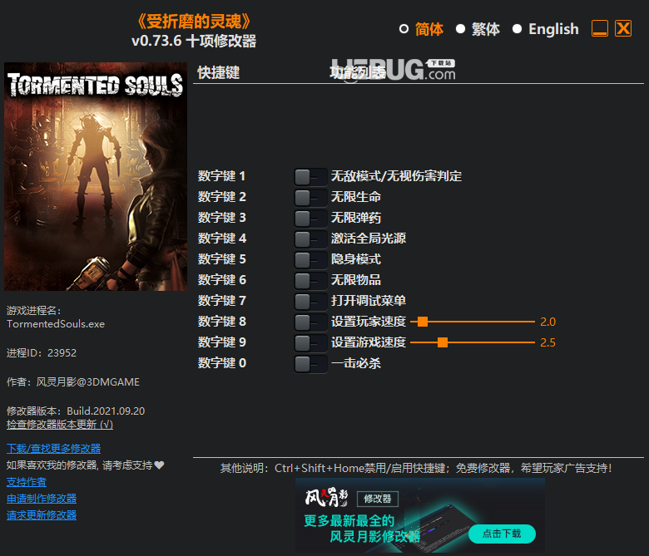
Task: Click v0.73.6 十项修改器 subtitle
Action: tap(194, 41)
